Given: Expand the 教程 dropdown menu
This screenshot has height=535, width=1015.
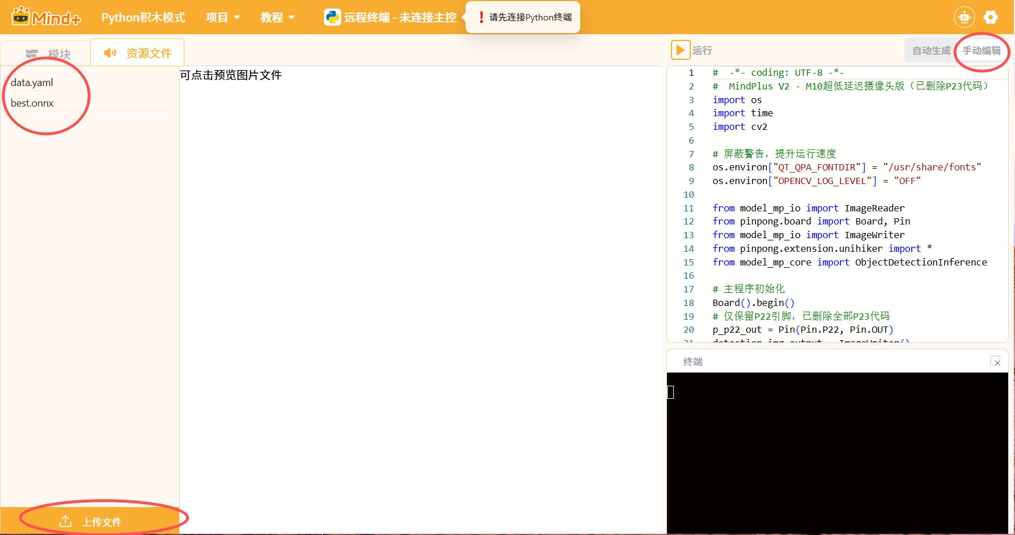Looking at the screenshot, I should 277,18.
